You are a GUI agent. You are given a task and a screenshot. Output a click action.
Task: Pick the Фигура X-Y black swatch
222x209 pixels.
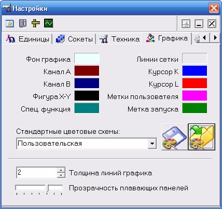pos(87,95)
